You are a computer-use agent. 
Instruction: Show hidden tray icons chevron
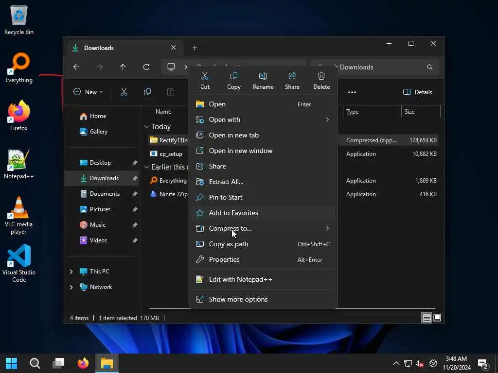[396, 363]
